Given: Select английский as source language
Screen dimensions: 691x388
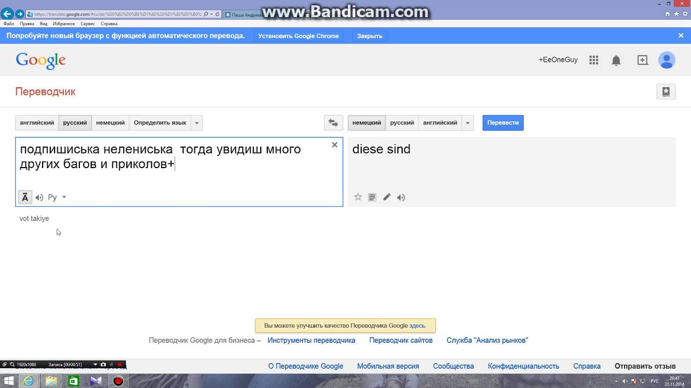Looking at the screenshot, I should (37, 123).
